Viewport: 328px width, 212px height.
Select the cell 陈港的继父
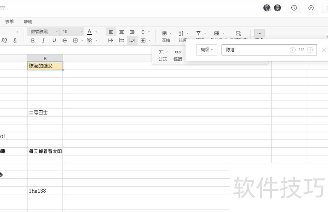click(45, 66)
